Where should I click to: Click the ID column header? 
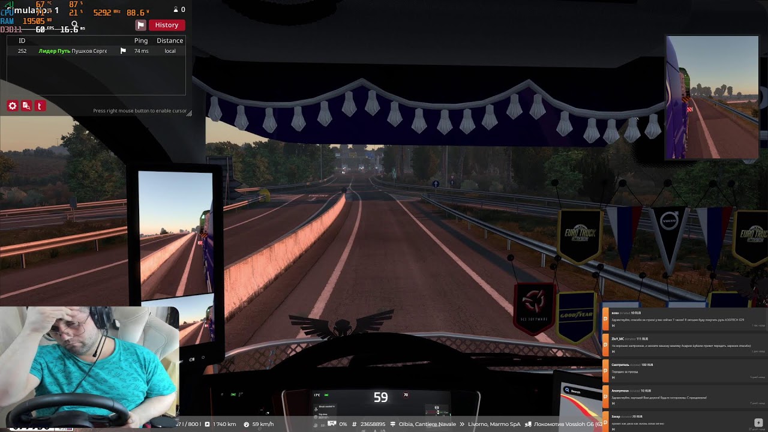[22, 41]
